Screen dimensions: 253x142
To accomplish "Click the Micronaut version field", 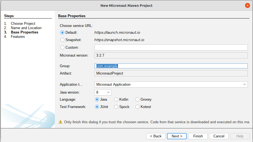I will click(x=171, y=55).
